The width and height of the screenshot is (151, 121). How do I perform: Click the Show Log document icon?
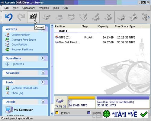click(x=8, y=93)
